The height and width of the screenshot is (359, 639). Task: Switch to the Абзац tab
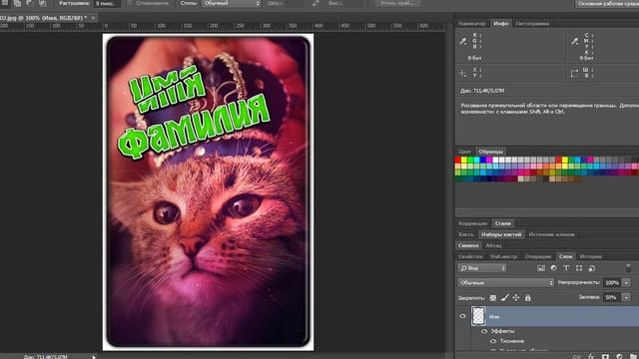click(x=493, y=245)
